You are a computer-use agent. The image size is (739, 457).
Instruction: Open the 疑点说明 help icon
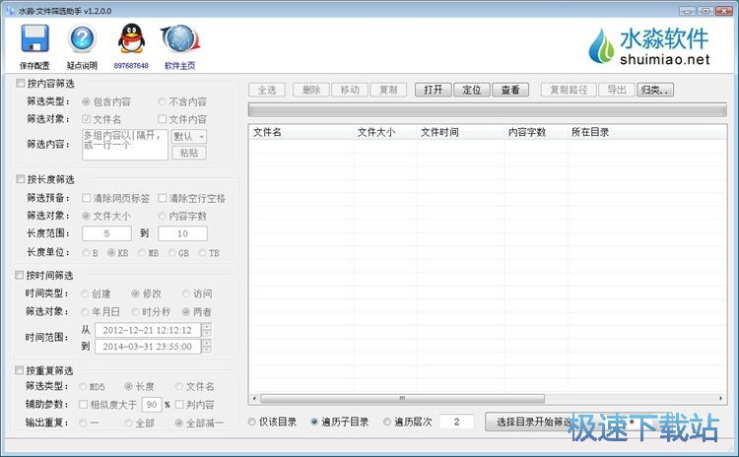click(x=82, y=38)
